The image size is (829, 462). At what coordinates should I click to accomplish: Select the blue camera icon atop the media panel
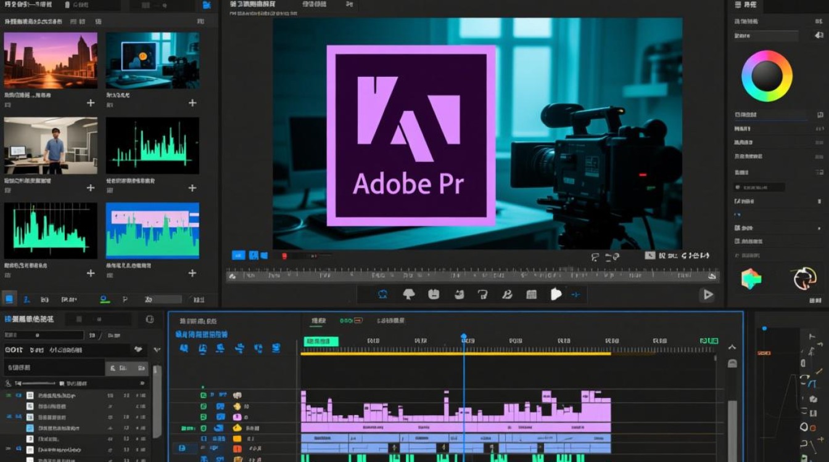(206, 5)
